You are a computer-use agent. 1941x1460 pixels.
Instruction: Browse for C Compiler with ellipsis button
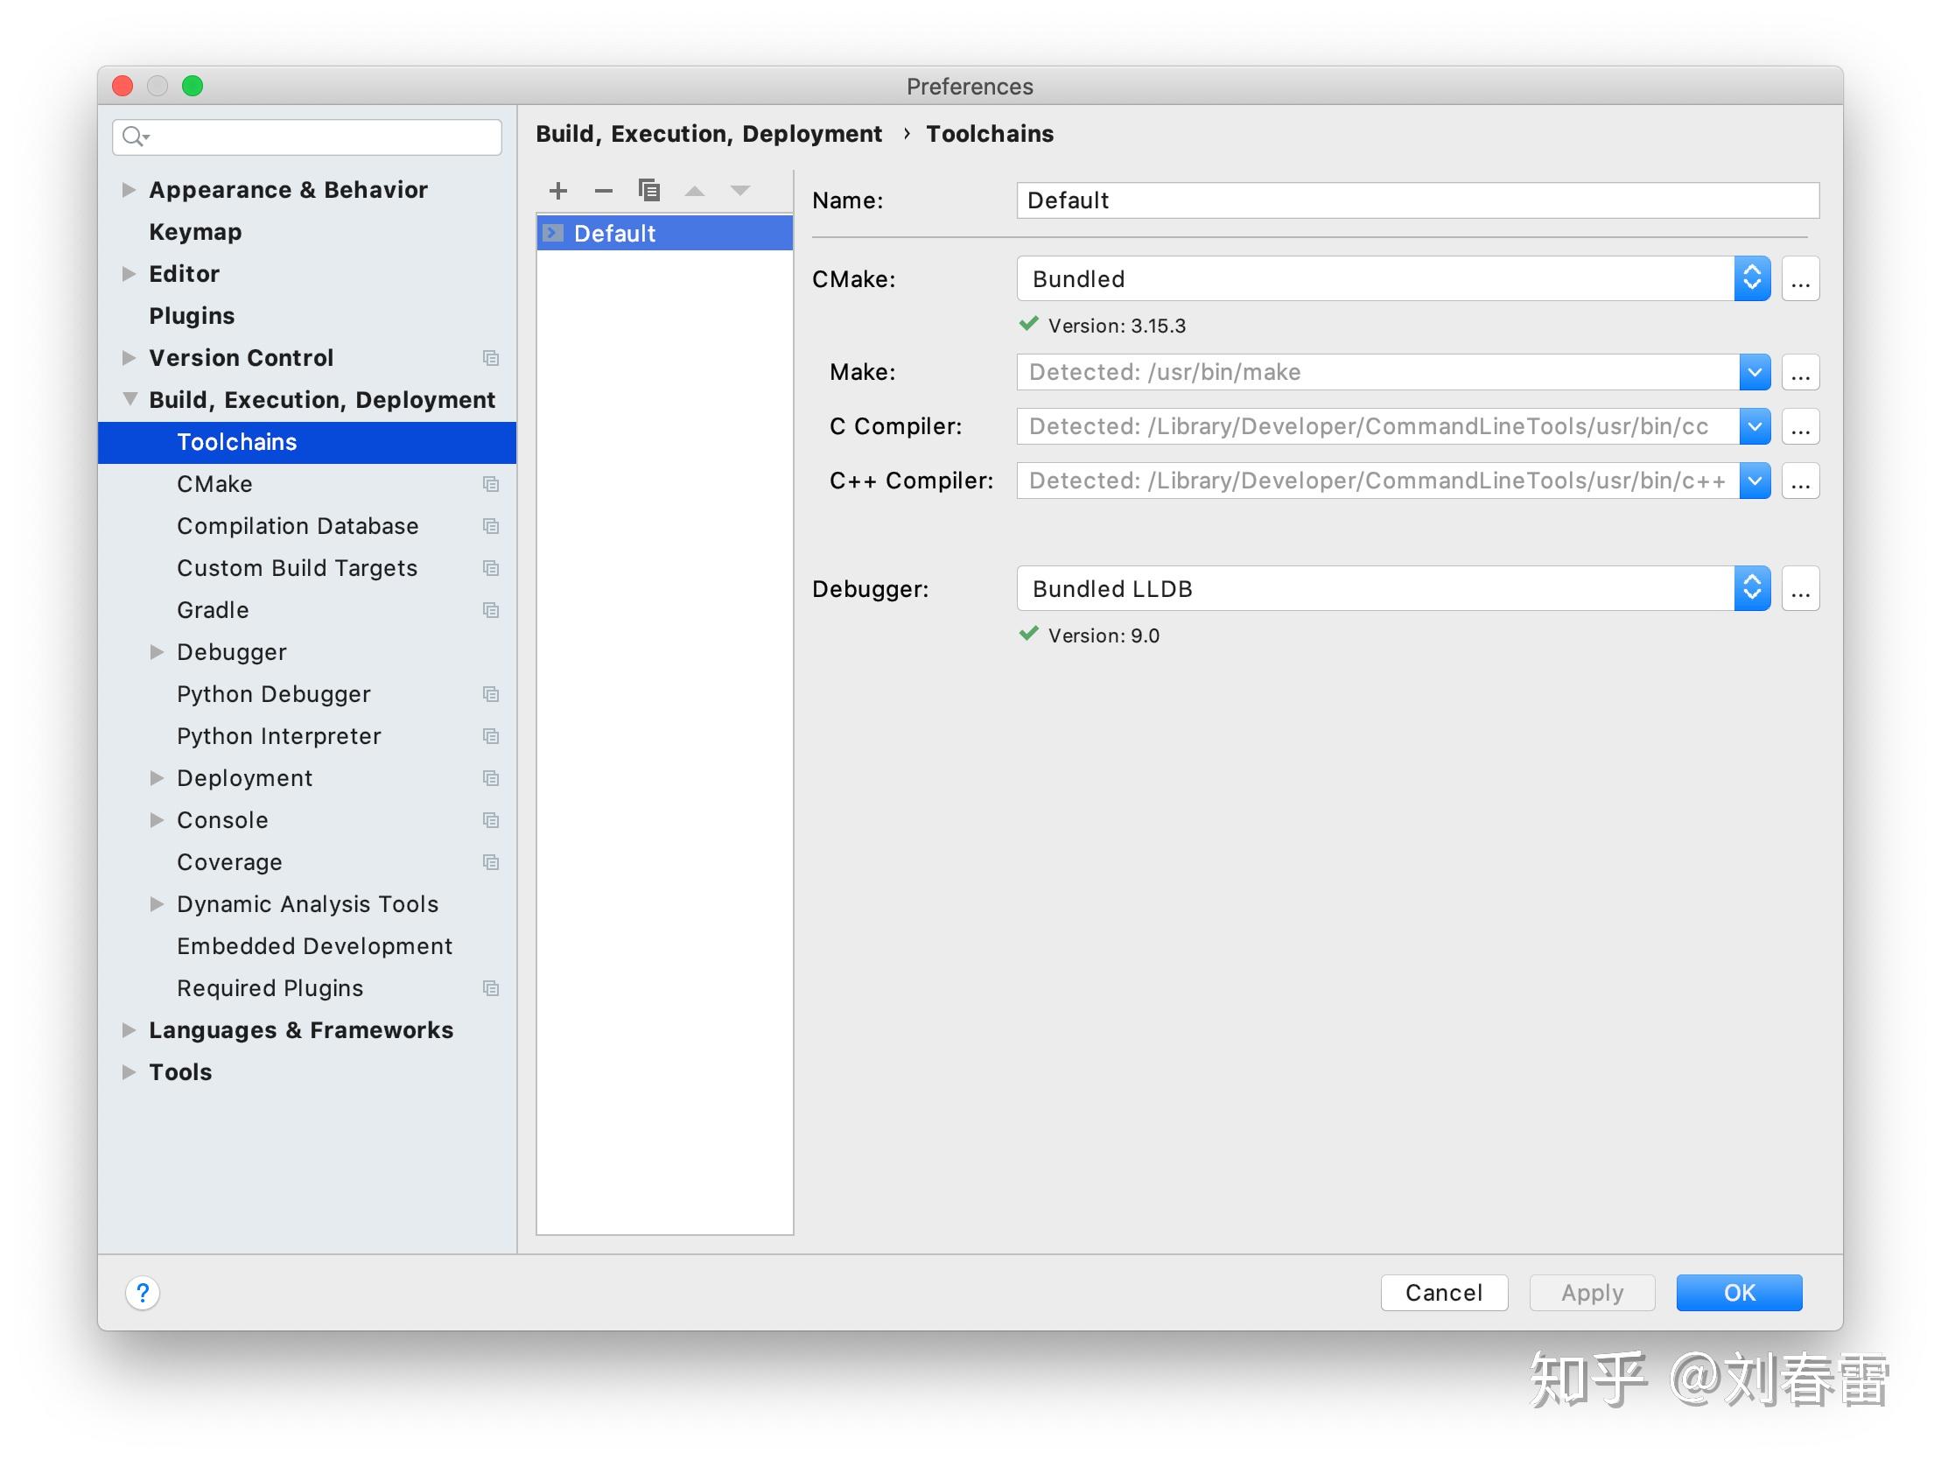click(1801, 426)
